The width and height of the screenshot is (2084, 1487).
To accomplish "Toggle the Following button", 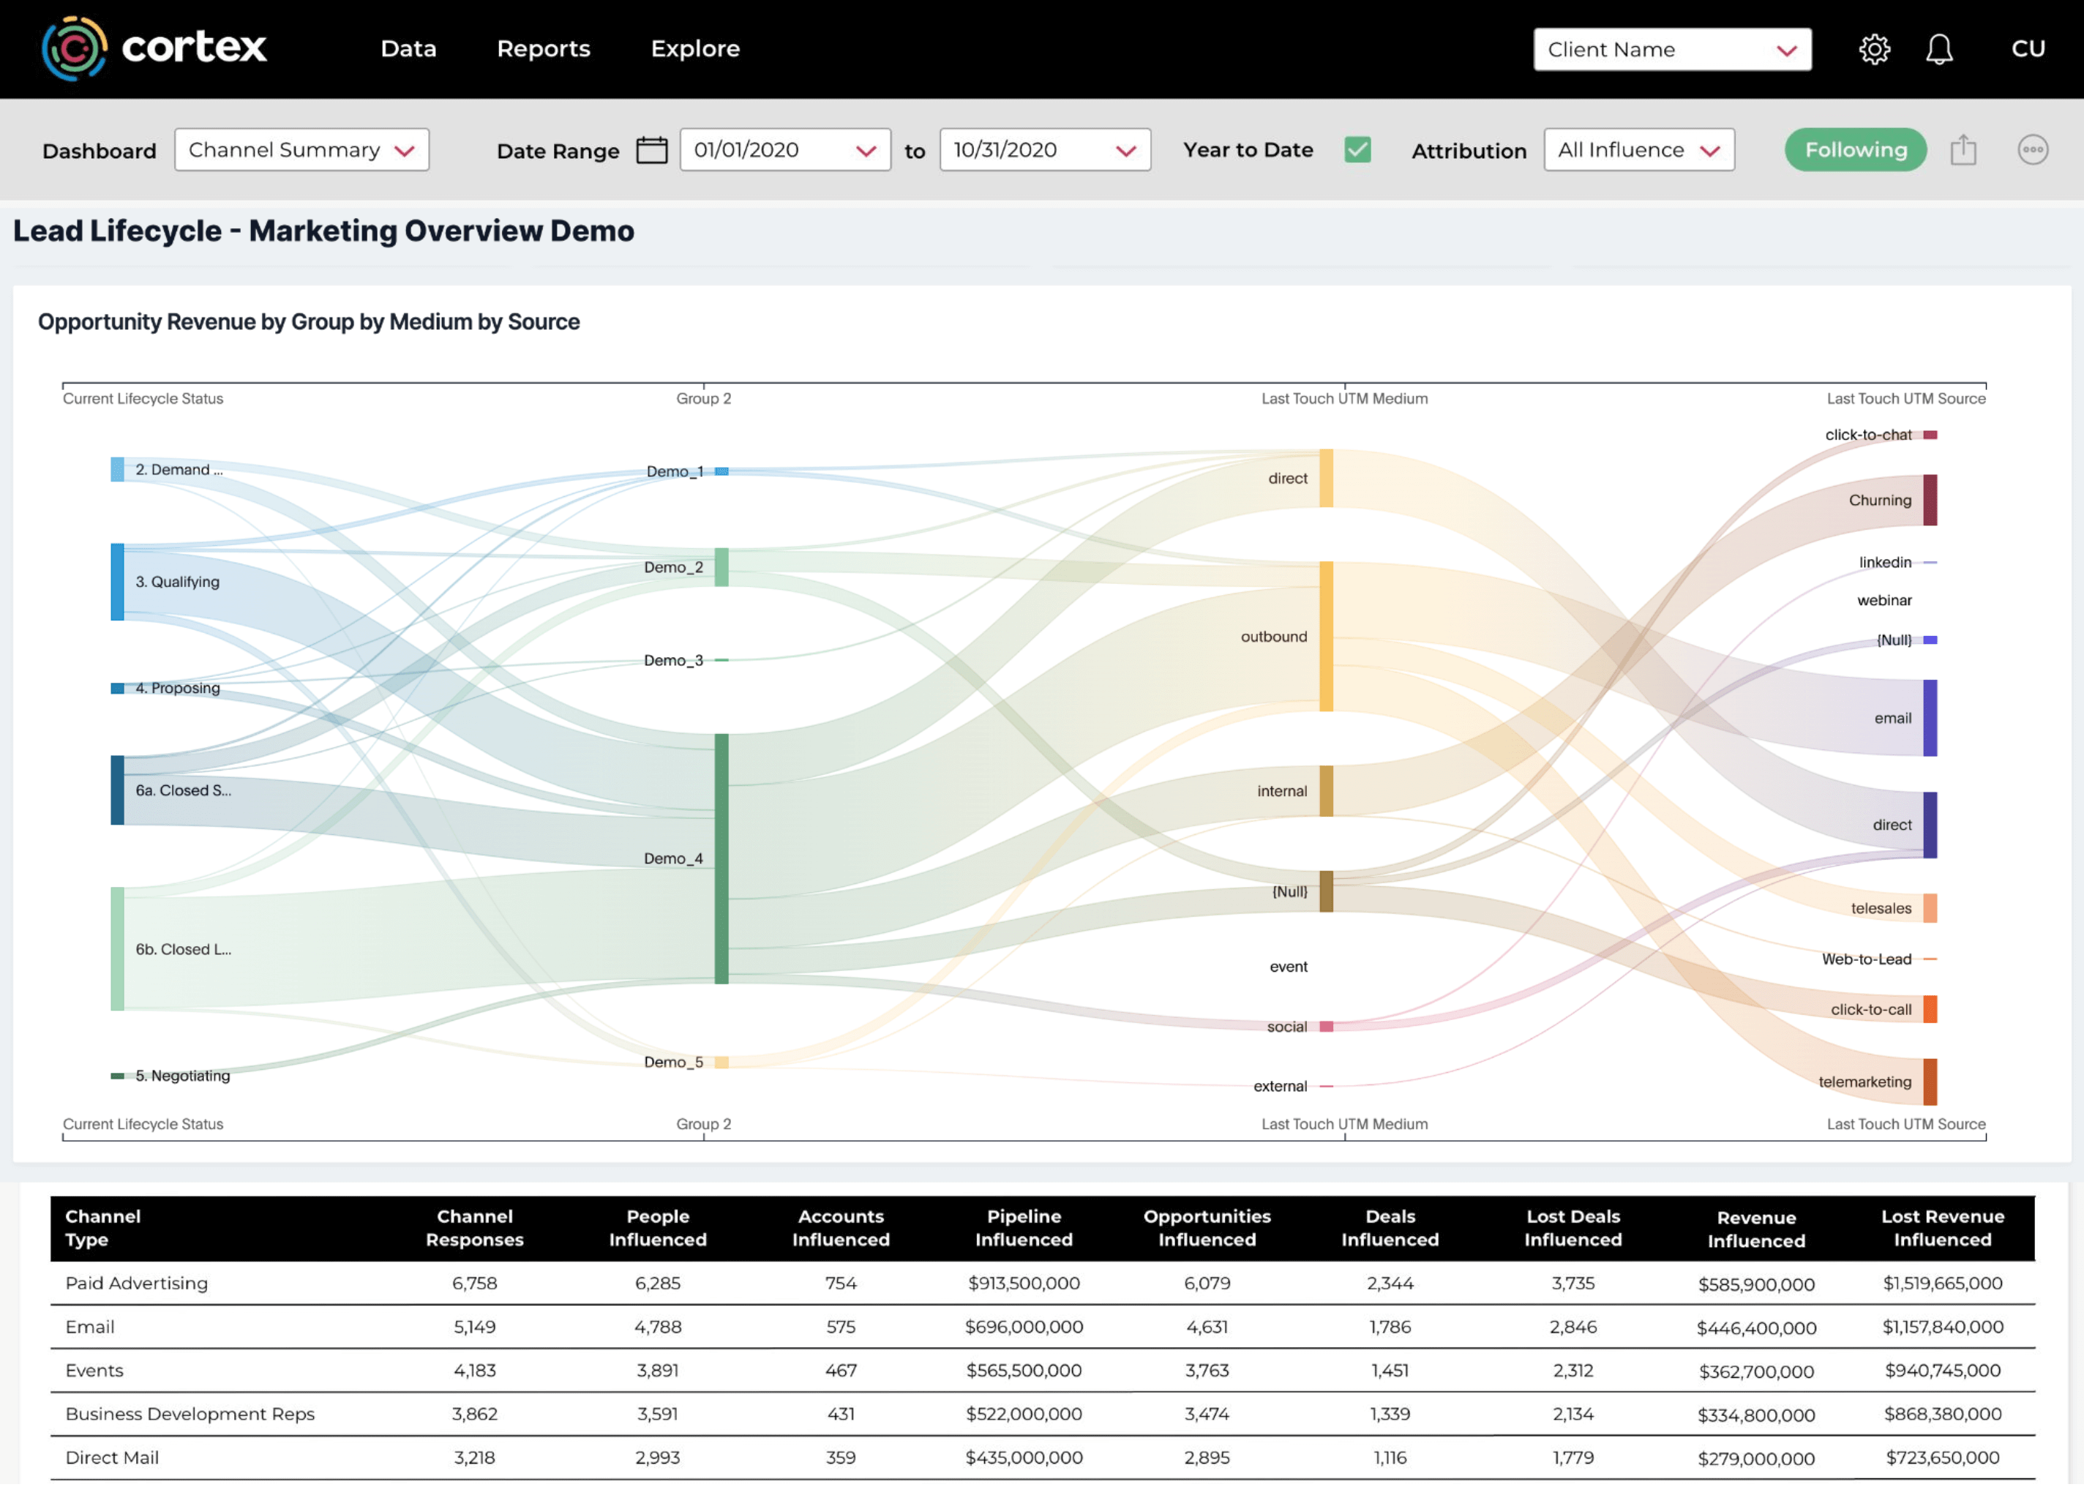I will [x=1855, y=149].
